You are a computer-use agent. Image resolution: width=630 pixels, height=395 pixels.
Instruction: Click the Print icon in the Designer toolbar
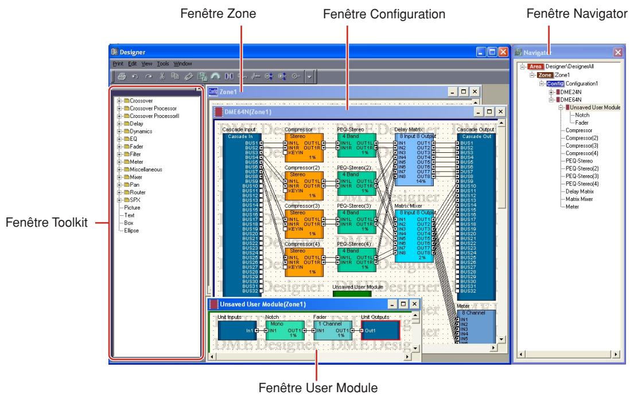(x=122, y=76)
